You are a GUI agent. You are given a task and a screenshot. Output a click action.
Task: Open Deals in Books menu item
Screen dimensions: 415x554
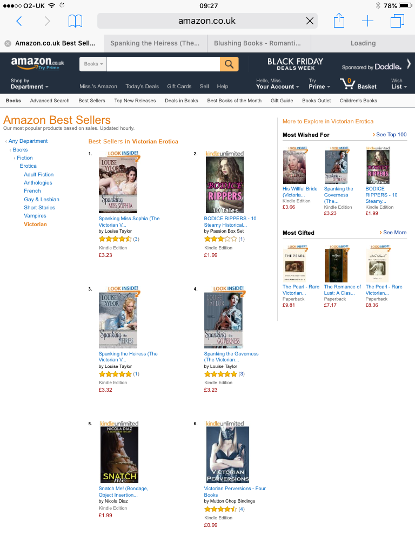click(182, 101)
